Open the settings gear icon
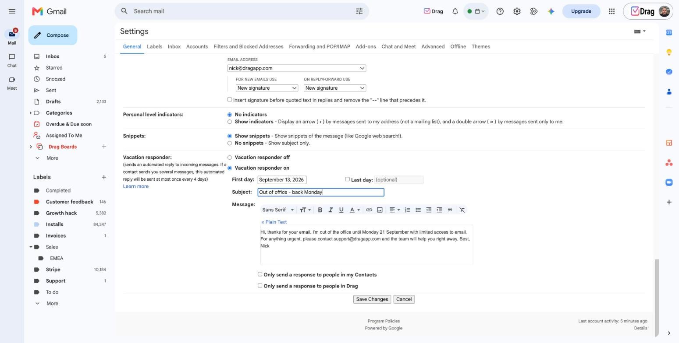Screen dimensions: 679x343 click(517, 11)
